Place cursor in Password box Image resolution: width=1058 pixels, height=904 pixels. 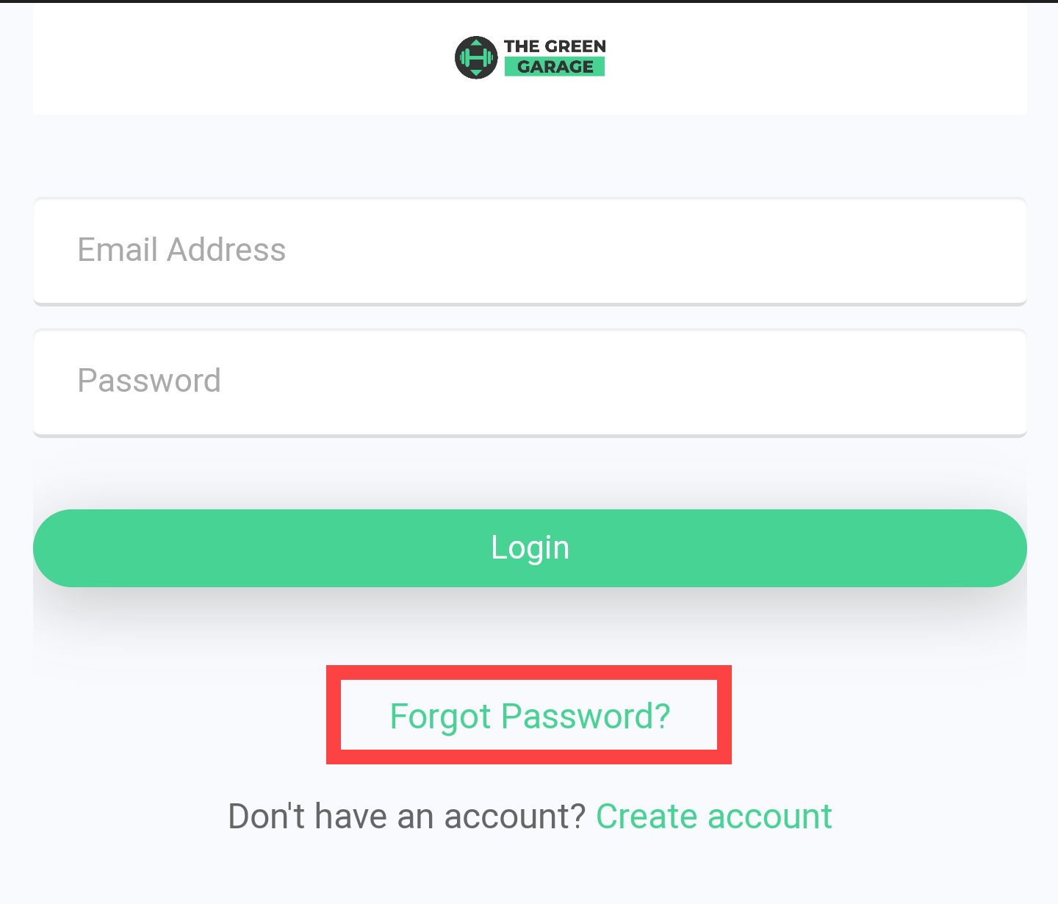(530, 382)
